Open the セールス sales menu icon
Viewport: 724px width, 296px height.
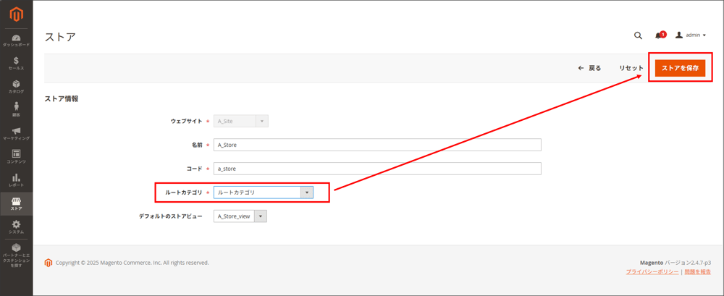pos(16,63)
